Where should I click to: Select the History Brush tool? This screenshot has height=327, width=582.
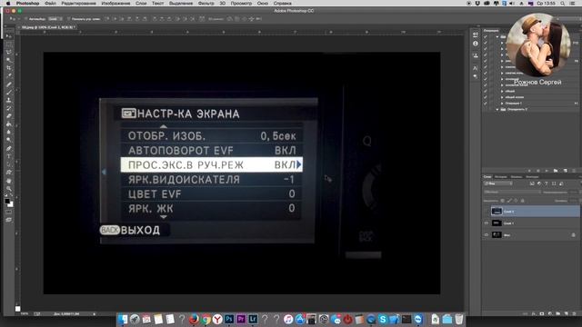coord(9,108)
